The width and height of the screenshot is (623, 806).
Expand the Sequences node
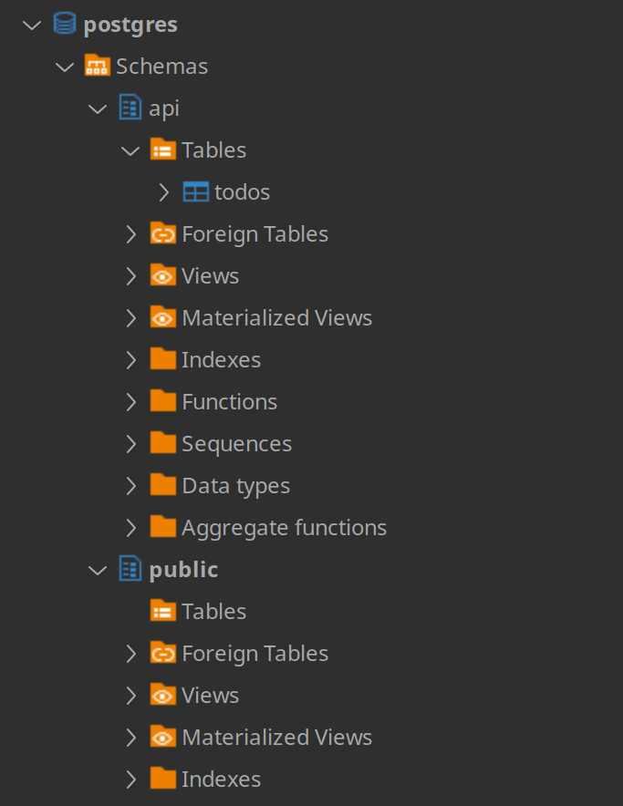point(131,444)
